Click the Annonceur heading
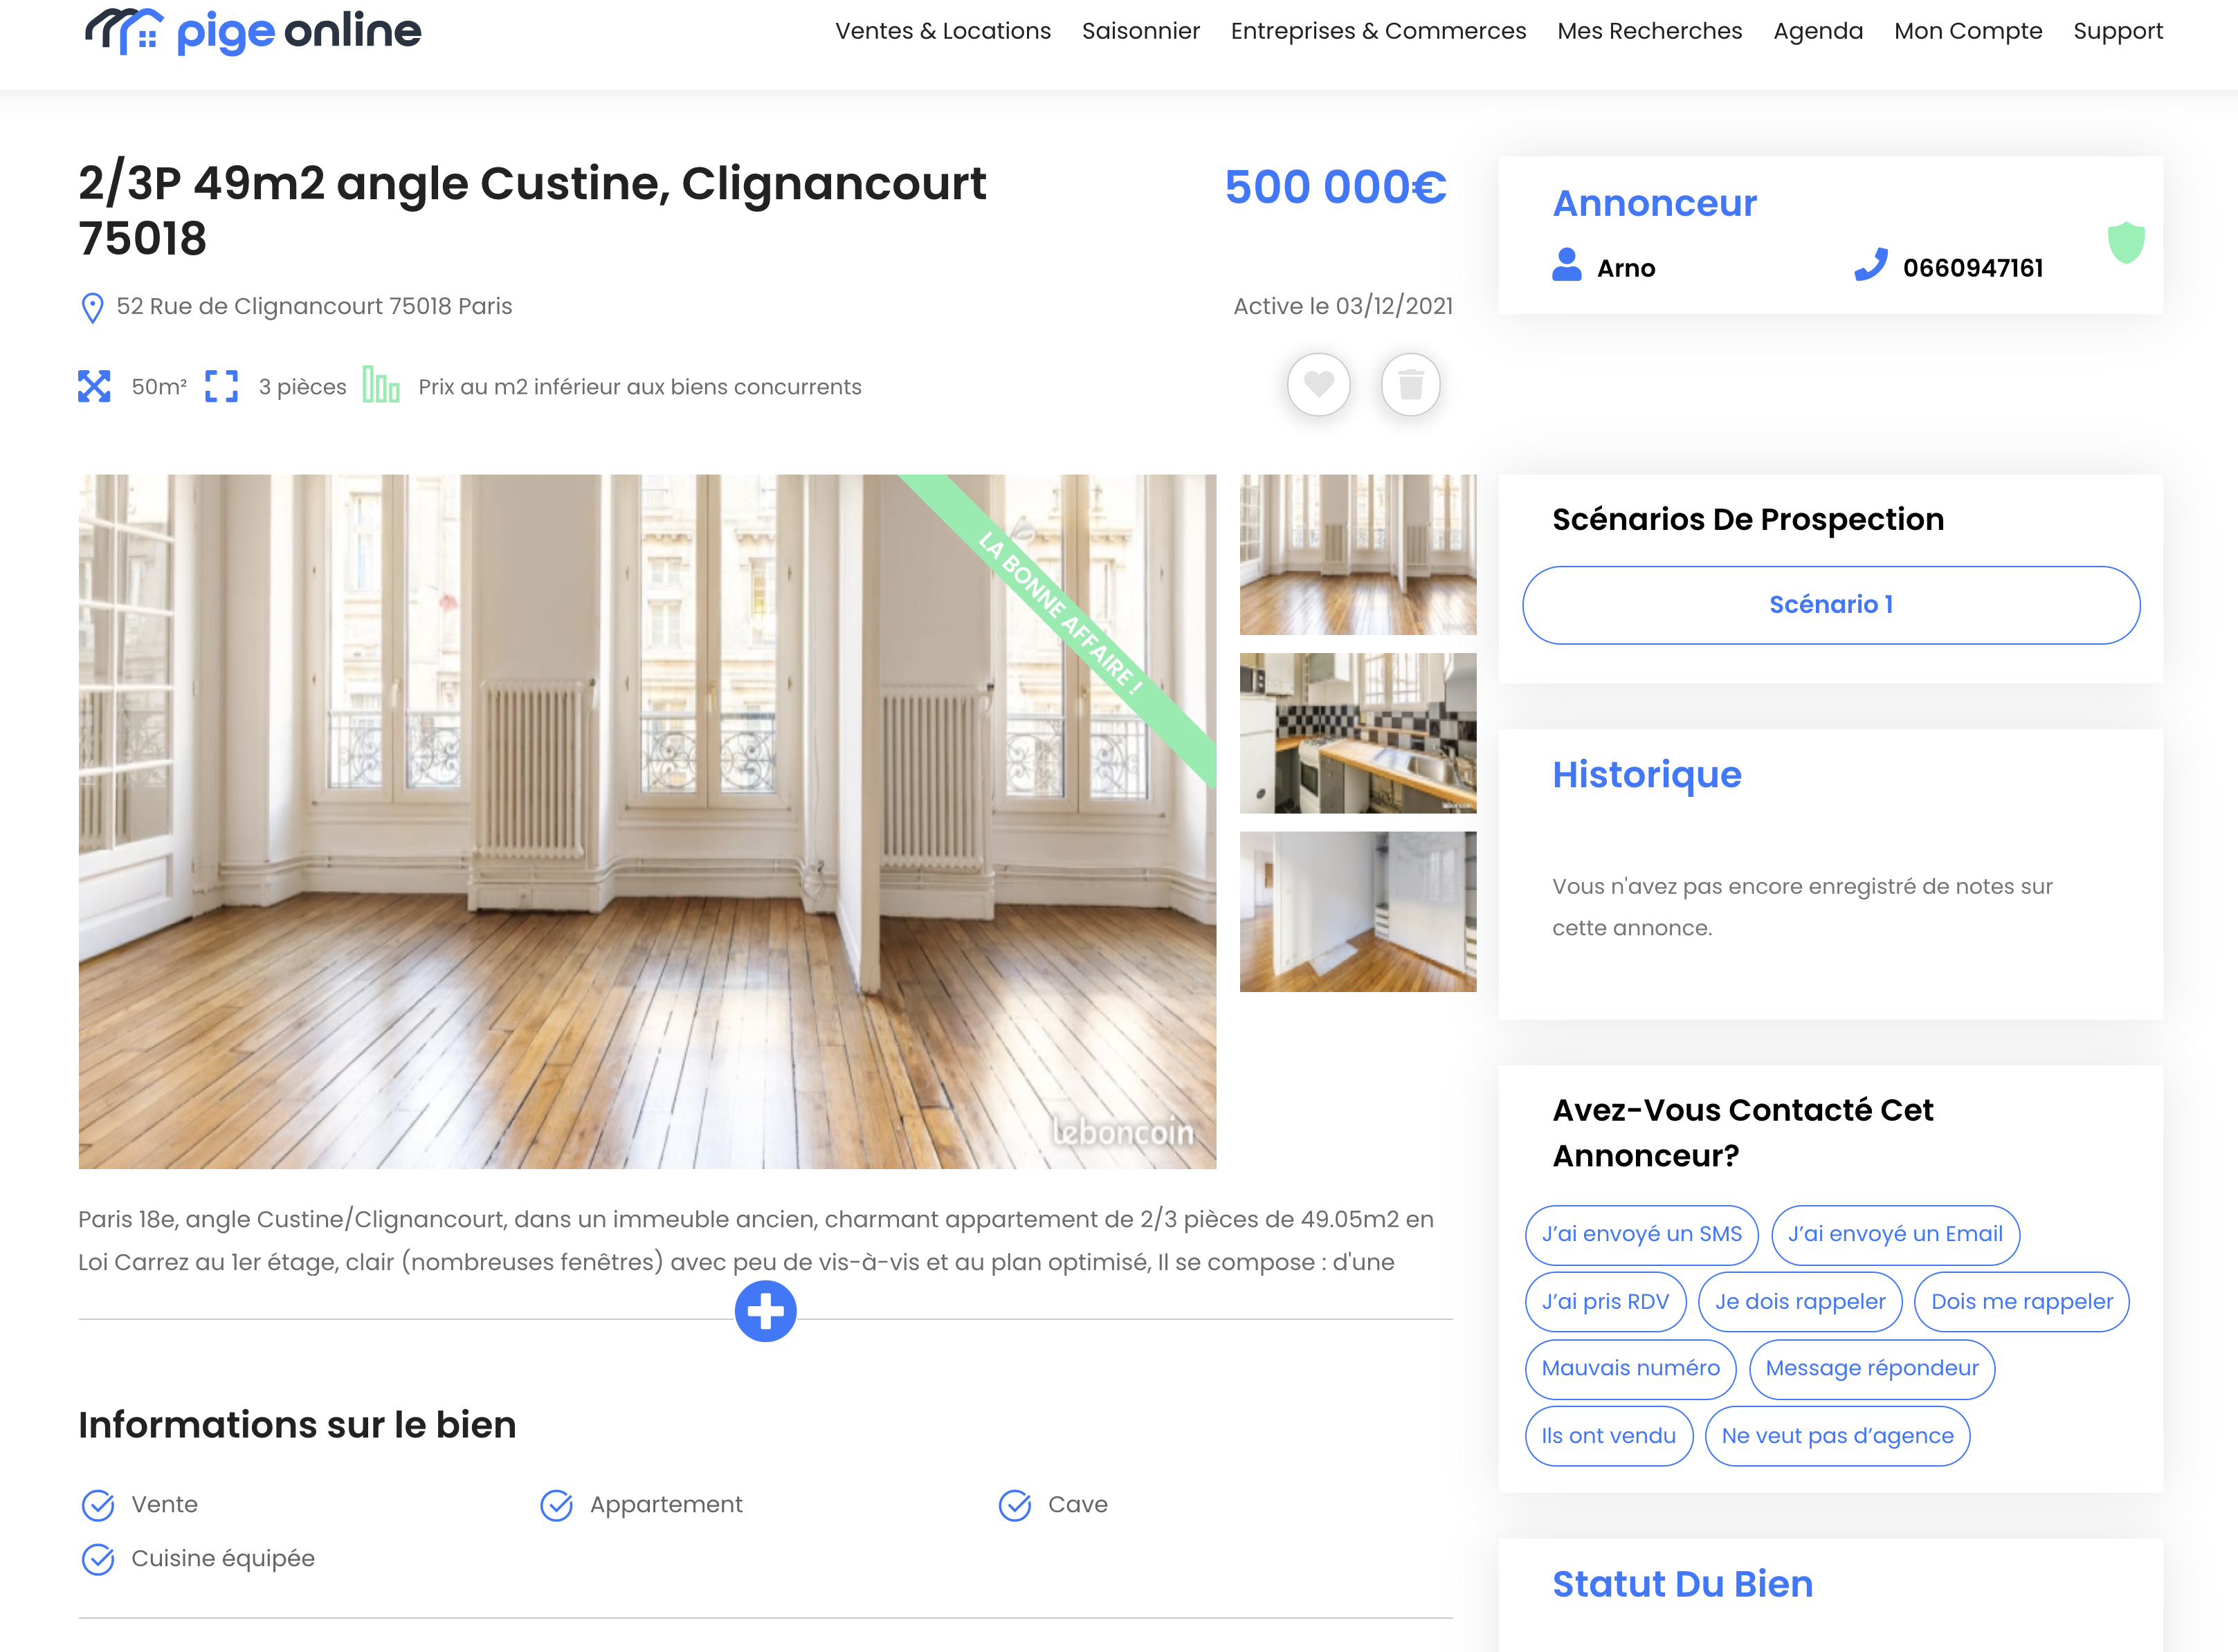Viewport: 2238px width, 1652px height. click(1654, 203)
